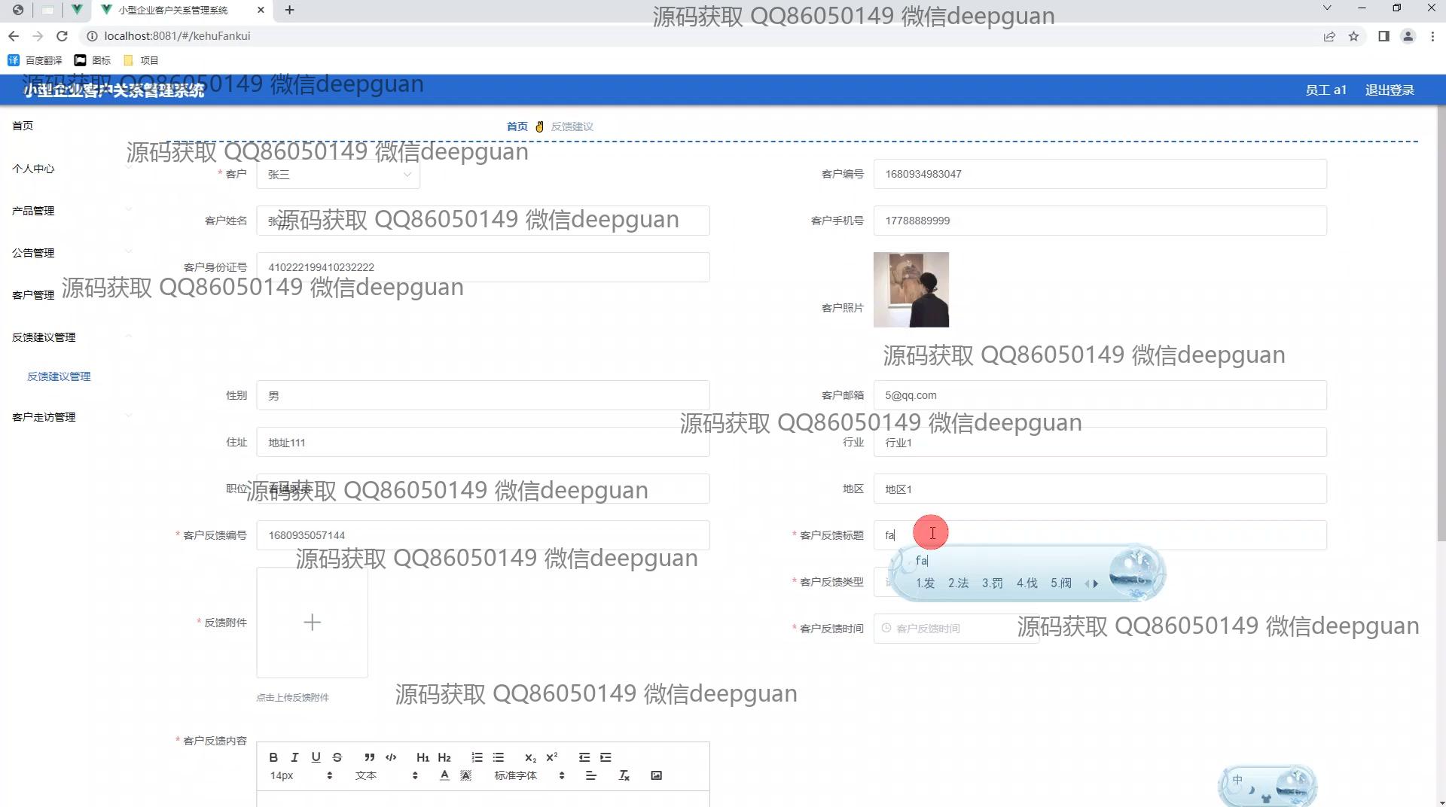Screen dimensions: 1446x807
Task: Toggle bold formatting in the editor
Action: [273, 757]
